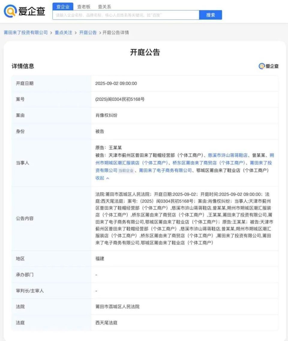Go to 开庭公告 breadcrumb
The height and width of the screenshot is (341, 288).
[x=88, y=33]
